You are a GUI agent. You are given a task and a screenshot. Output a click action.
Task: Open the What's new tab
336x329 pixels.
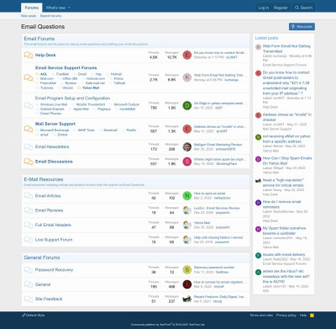tap(55, 8)
